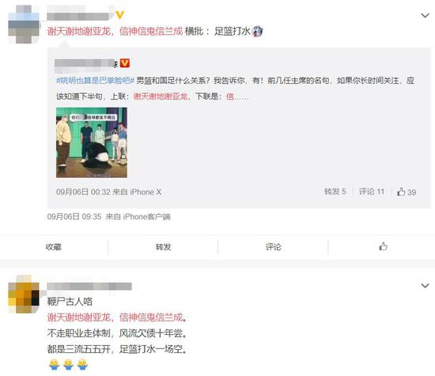The height and width of the screenshot is (376, 435).
Task: Click the thumbs-up icon showing 39 likes
Action: [401, 191]
